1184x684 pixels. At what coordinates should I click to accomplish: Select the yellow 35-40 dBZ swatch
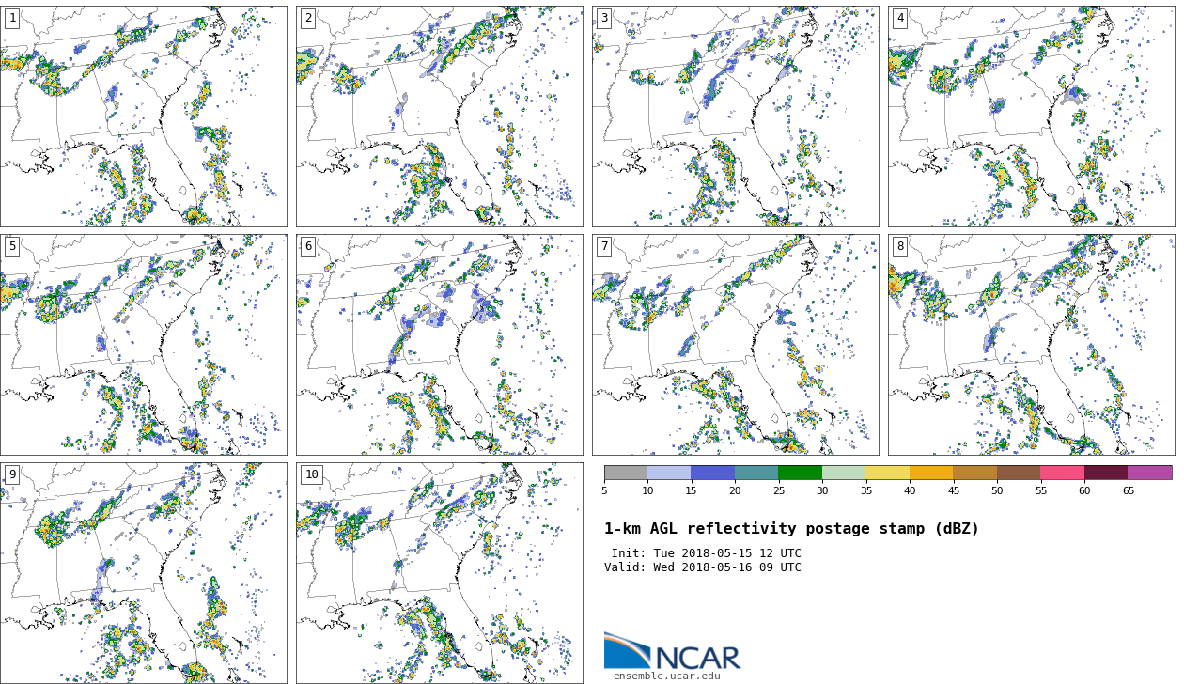tap(887, 473)
